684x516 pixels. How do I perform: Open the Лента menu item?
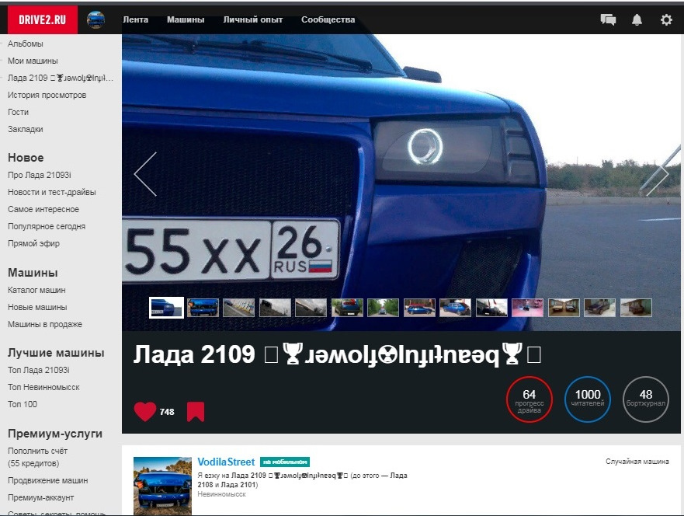click(x=135, y=19)
